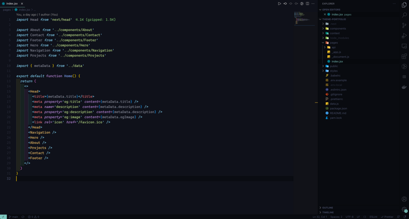Open the Search view in activity bar

coord(404,15)
